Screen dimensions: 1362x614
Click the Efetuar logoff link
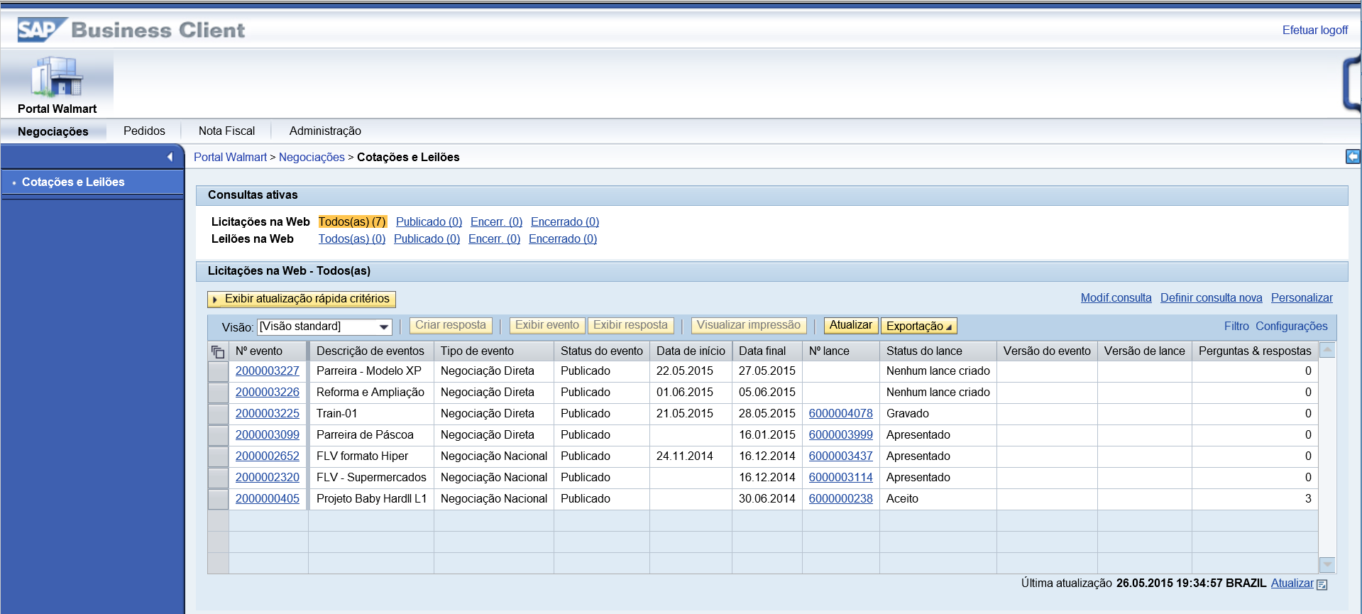pos(1314,30)
